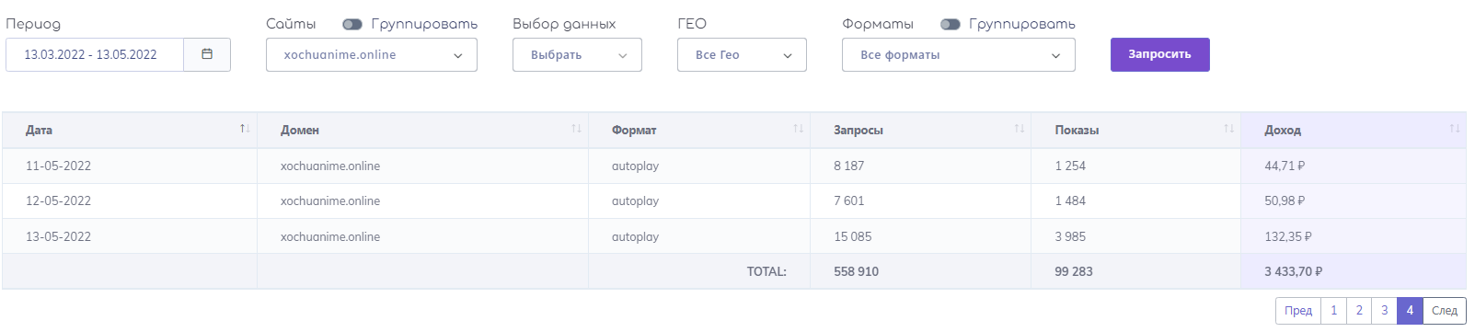Sort table by Показы column arrows
Viewport: 1475px width, 332px height.
[1228, 129]
